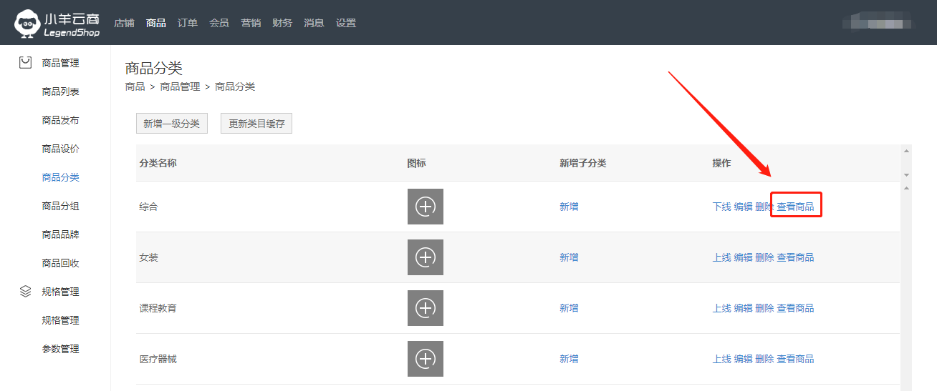Delete the 课程教育 category

tap(764, 308)
